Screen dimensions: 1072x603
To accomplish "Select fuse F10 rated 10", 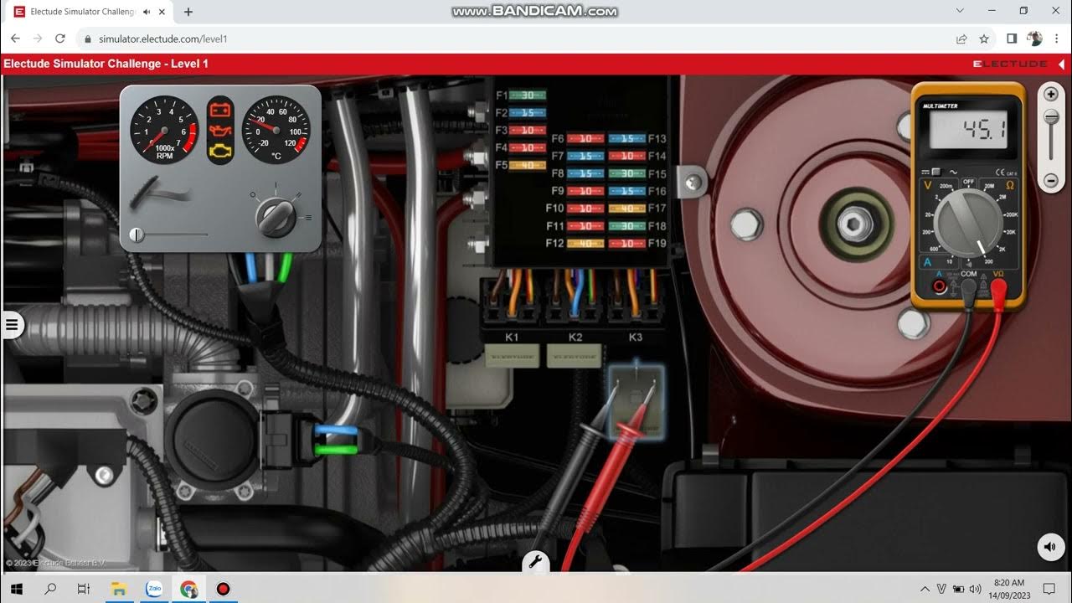I will click(585, 209).
